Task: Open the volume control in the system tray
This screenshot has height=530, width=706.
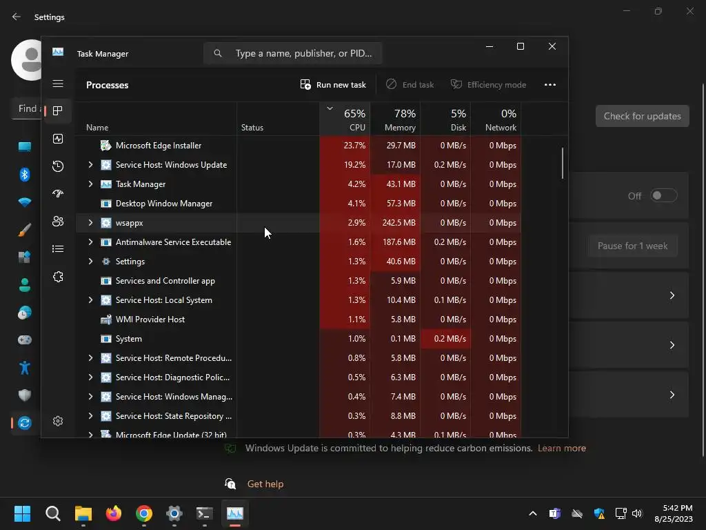Action: point(636,513)
